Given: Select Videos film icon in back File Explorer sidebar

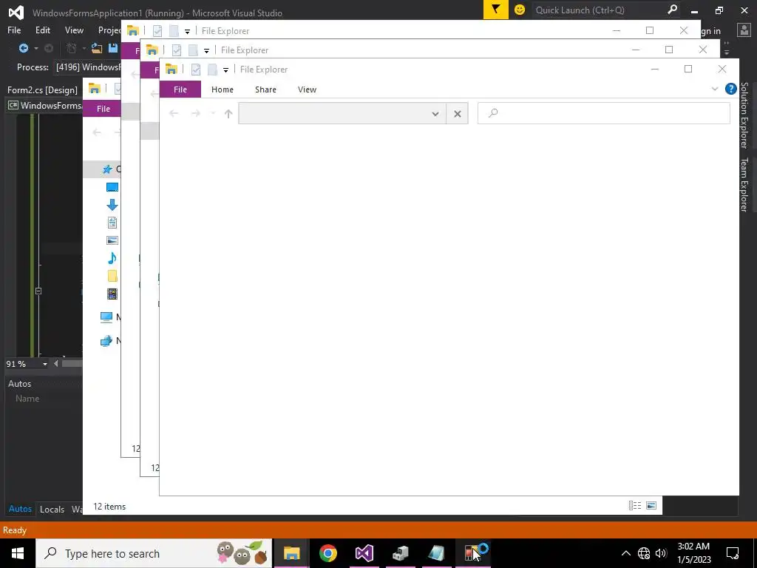Looking at the screenshot, I should coord(112,294).
